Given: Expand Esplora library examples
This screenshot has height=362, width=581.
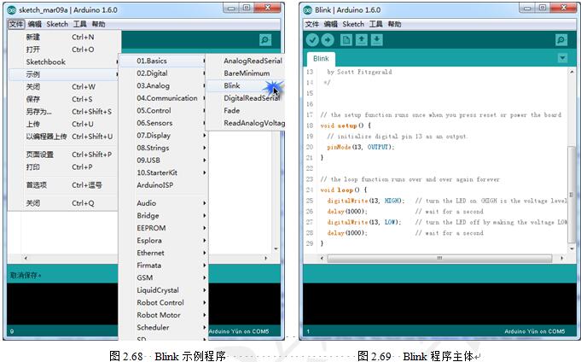Looking at the screenshot, I should tap(163, 241).
